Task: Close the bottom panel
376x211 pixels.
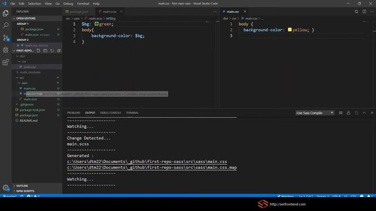Action: [x=372, y=113]
